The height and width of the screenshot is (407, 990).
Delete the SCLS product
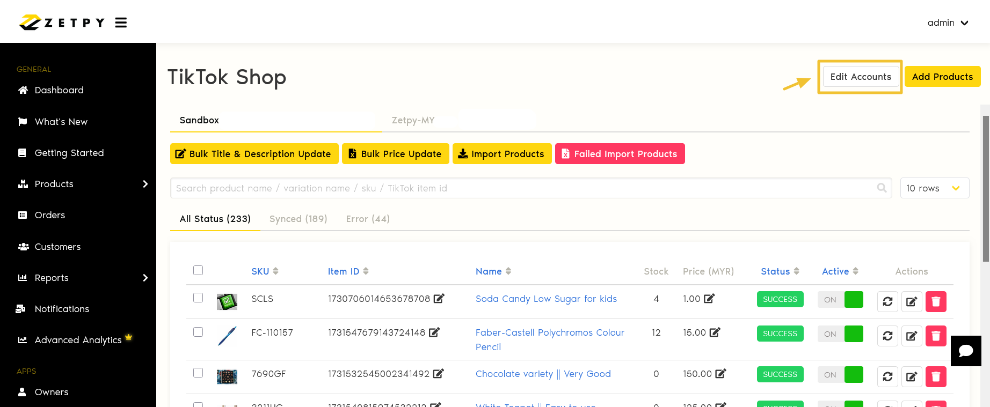(936, 301)
